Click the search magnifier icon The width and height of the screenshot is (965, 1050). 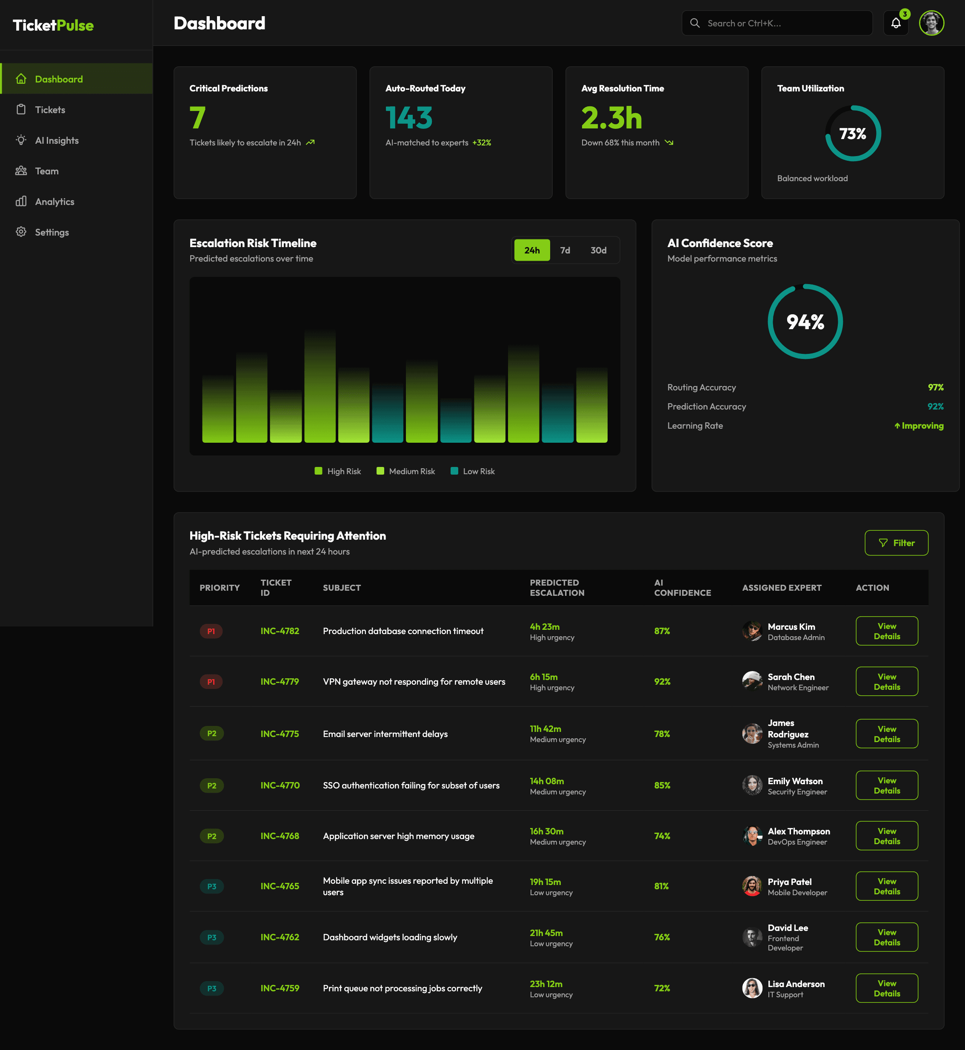click(695, 23)
